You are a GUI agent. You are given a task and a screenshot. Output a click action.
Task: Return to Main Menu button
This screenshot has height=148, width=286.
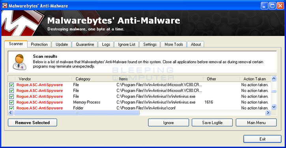pos(256,122)
